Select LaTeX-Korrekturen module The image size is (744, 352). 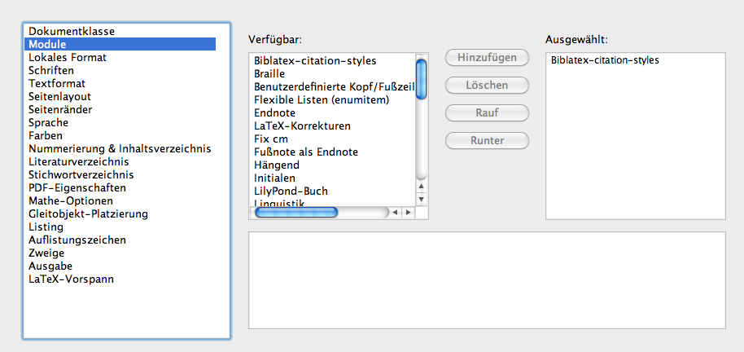(x=332, y=126)
